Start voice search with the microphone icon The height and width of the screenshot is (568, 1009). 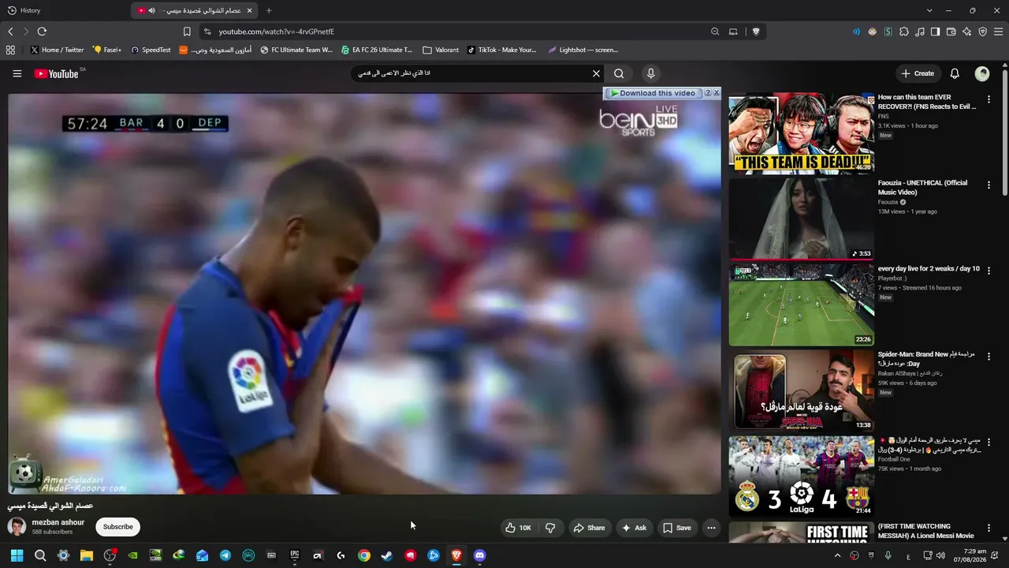click(650, 73)
